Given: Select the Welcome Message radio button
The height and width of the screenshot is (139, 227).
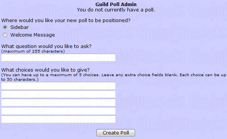Looking at the screenshot, I should [5, 35].
